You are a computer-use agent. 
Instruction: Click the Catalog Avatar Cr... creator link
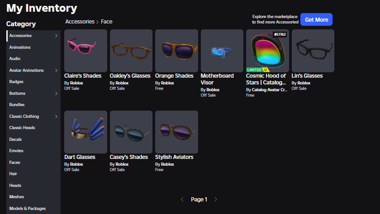[x=270, y=90]
